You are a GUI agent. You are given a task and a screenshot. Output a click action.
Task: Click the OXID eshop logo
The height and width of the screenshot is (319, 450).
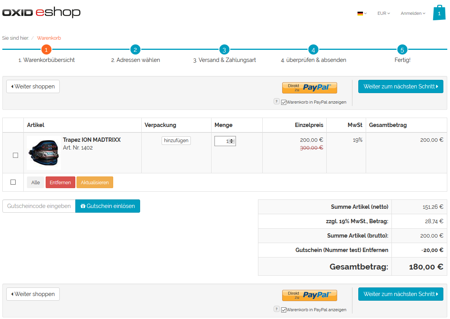41,12
